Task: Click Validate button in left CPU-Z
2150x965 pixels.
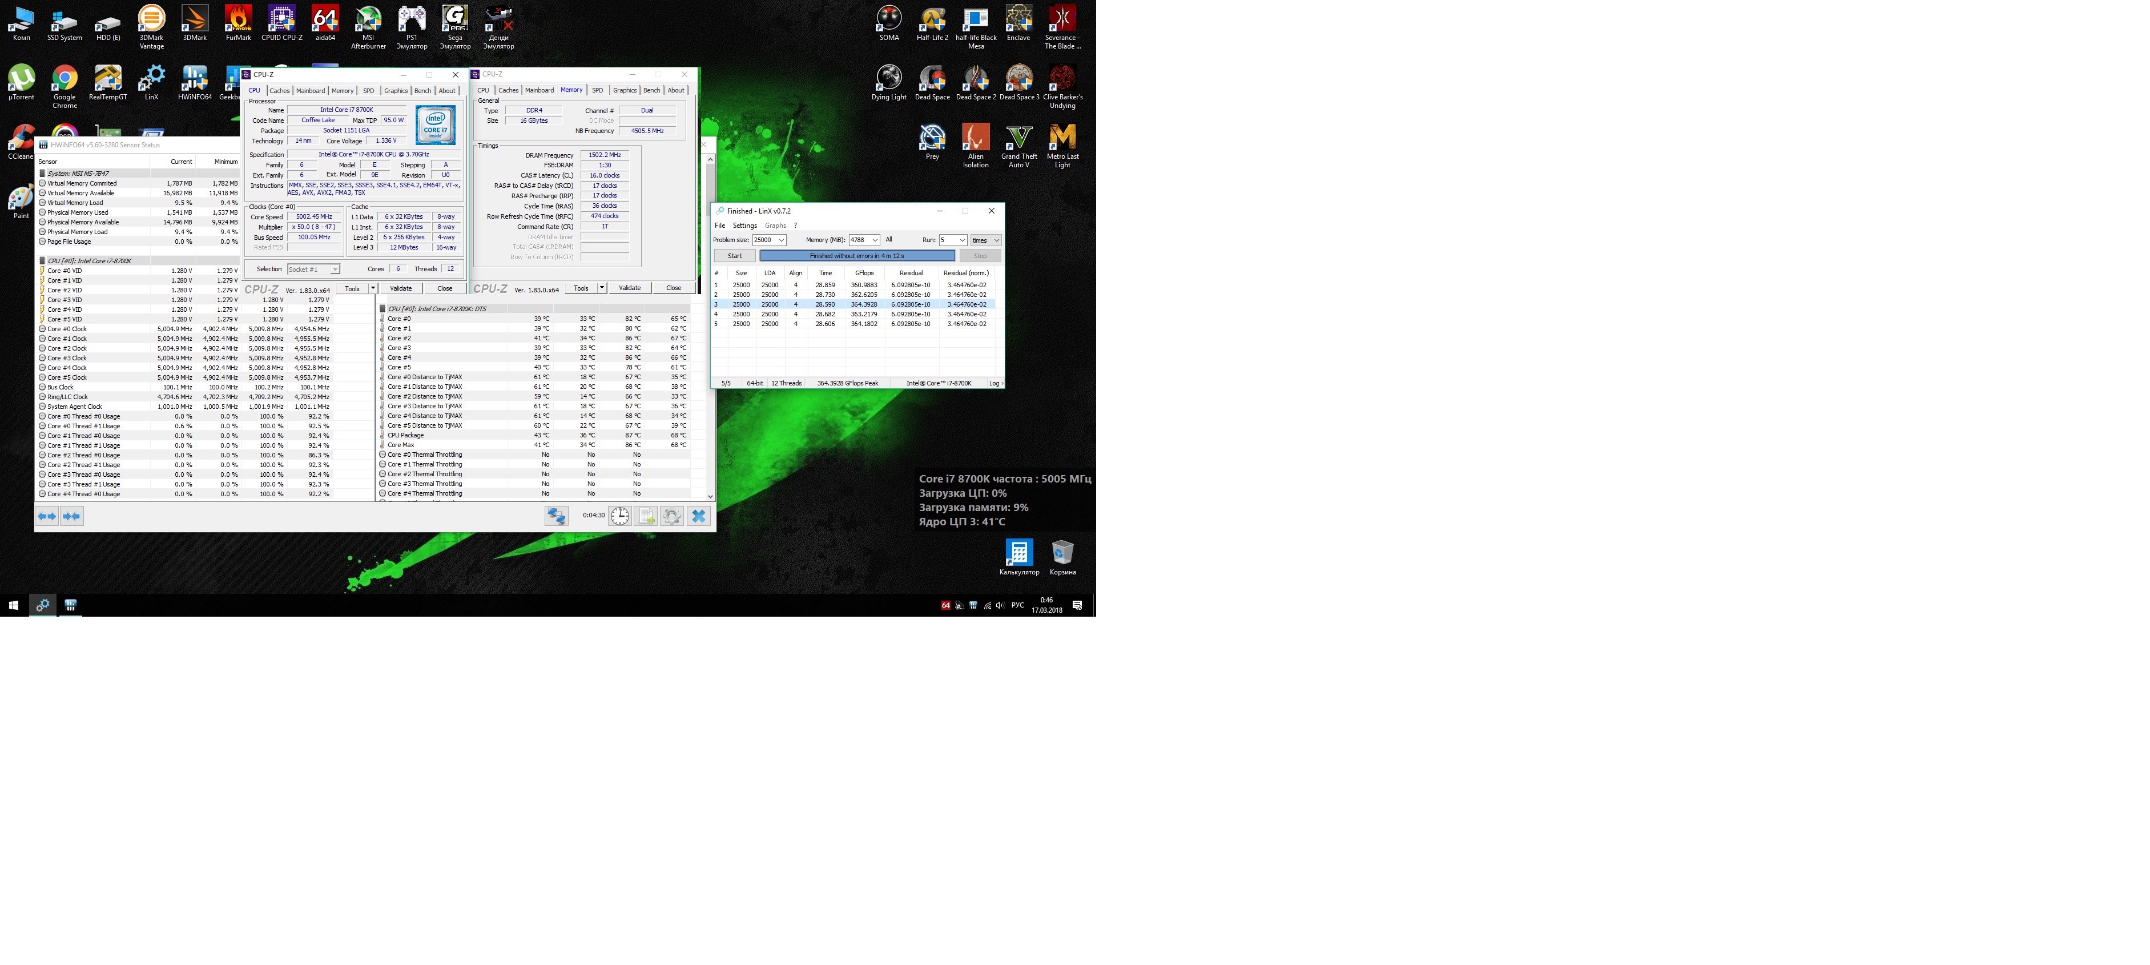Action: (401, 289)
